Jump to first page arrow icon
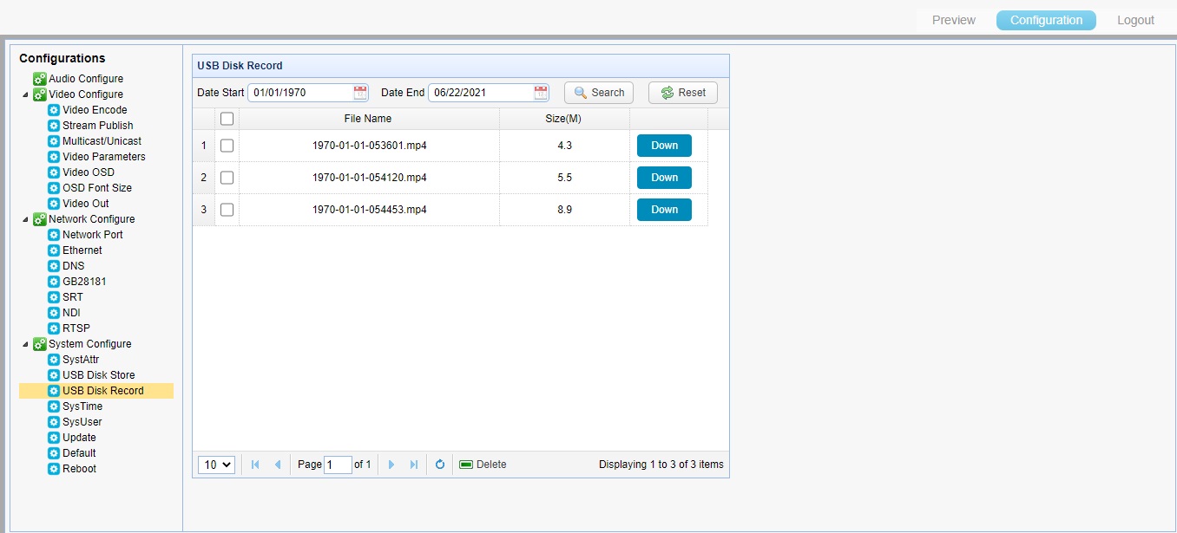 click(255, 465)
